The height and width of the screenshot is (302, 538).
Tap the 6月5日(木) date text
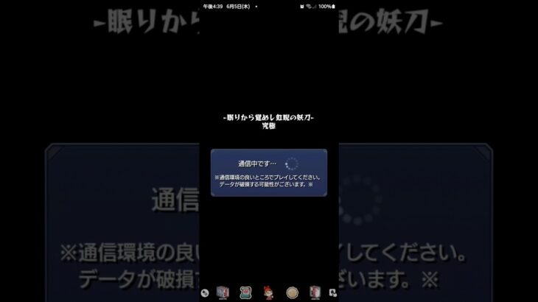[238, 7]
